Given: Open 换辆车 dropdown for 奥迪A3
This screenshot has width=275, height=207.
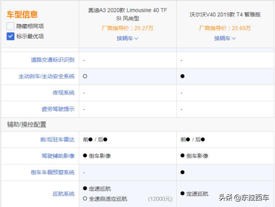Looking at the screenshot, I should 128,38.
